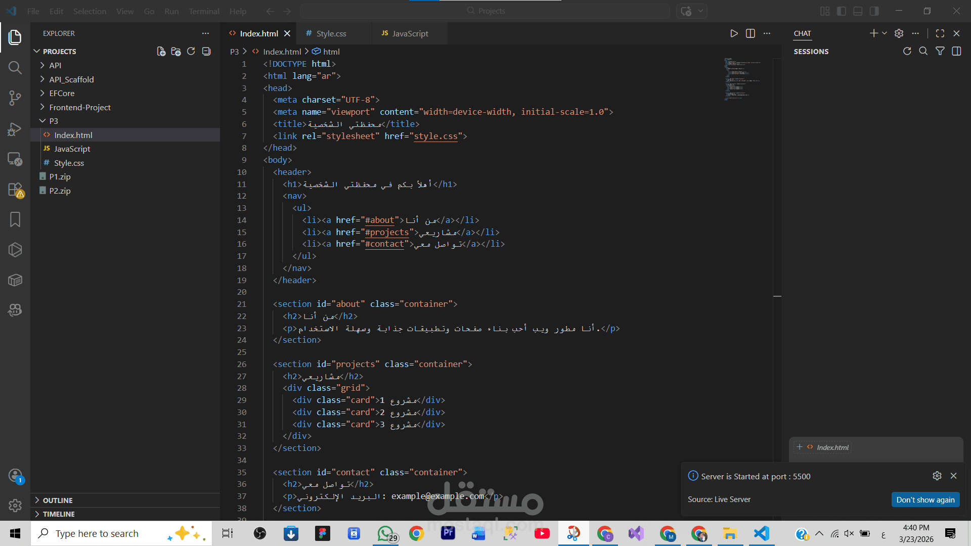Open the Run and Debug view
The image size is (971, 546).
click(15, 129)
